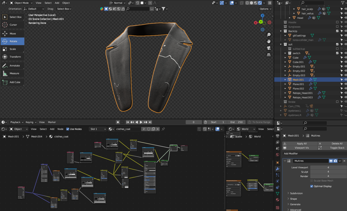Image resolution: width=347 pixels, height=211 pixels.
Task: Expand the Subdivision panel
Action: point(296,193)
